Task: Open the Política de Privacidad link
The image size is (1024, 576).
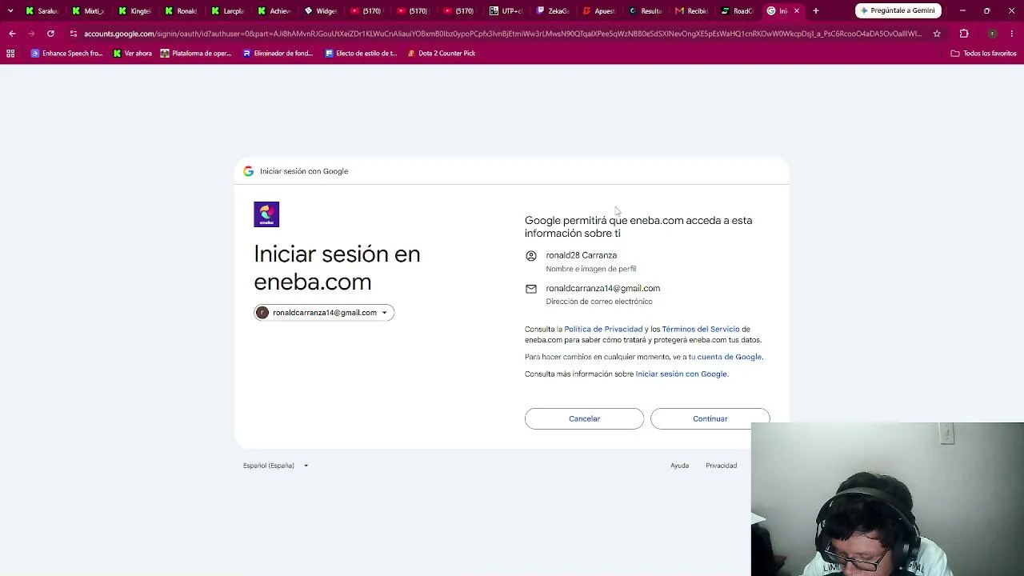Action: (603, 329)
